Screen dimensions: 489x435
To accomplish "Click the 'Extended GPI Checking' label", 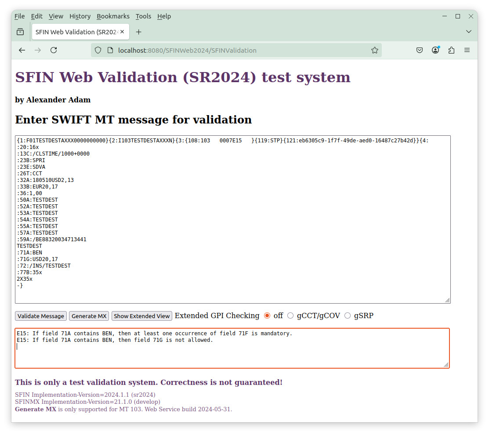I will coord(217,315).
